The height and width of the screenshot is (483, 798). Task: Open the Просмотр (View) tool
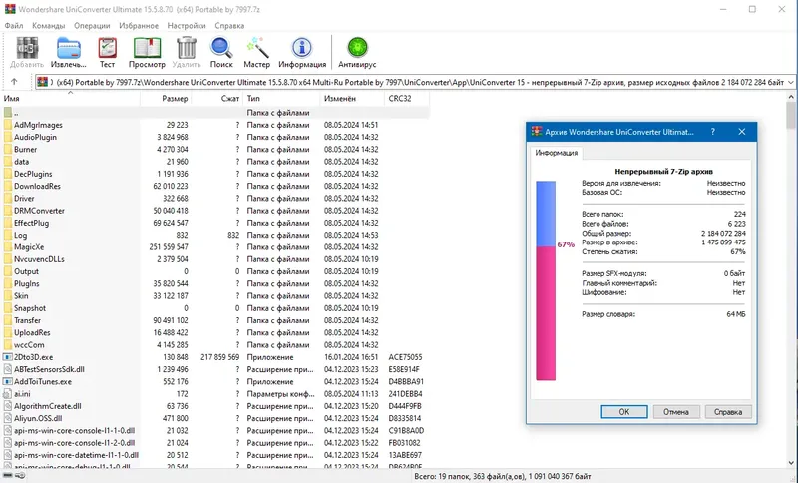point(147,53)
